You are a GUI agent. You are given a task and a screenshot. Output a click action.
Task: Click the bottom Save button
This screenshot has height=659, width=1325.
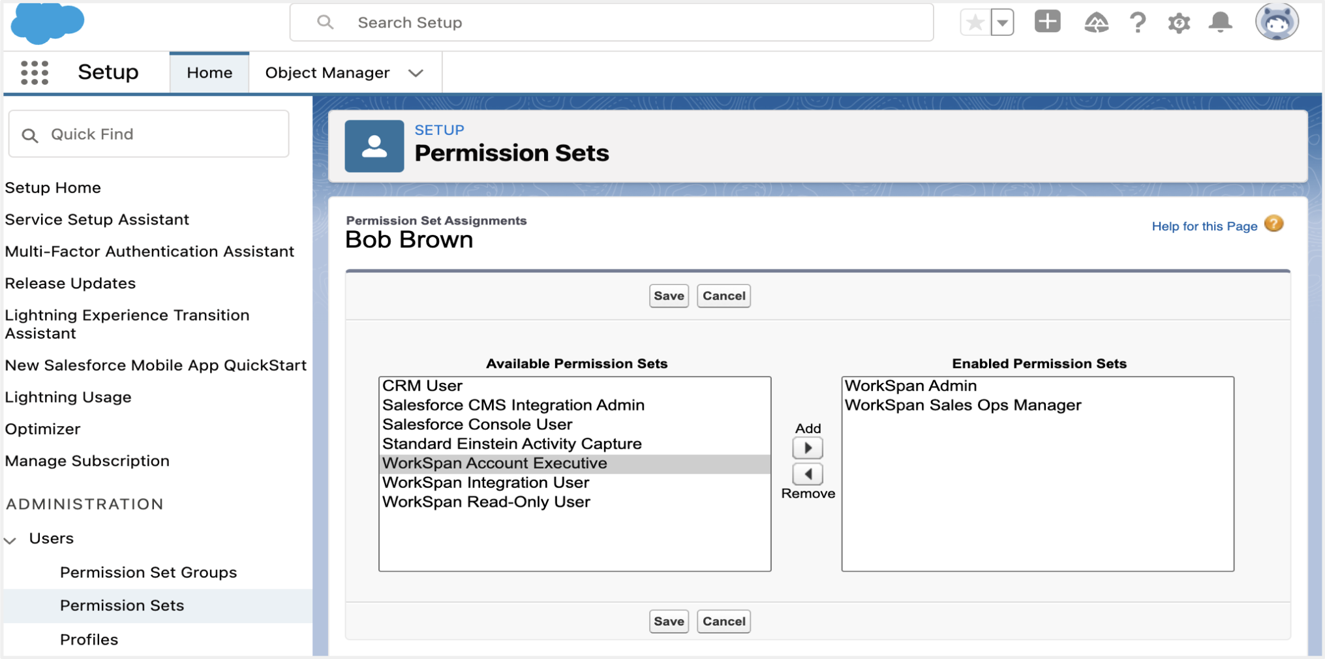tap(669, 621)
